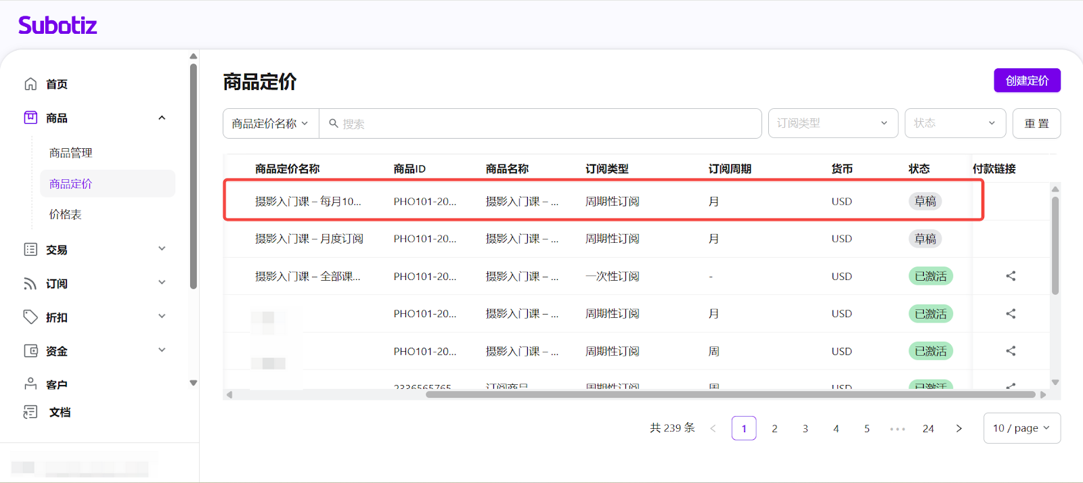Expand the 交易 menu section chevron
1083x483 pixels.
click(162, 249)
